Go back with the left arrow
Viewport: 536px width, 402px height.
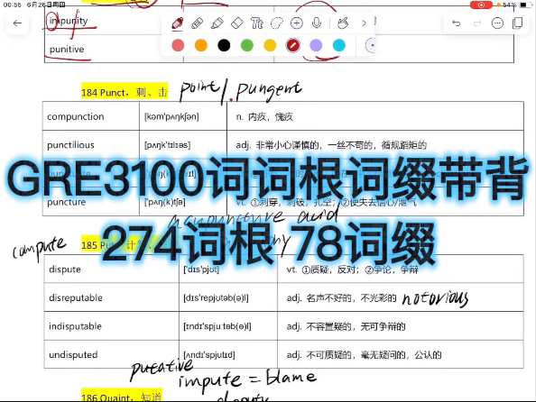click(x=17, y=23)
